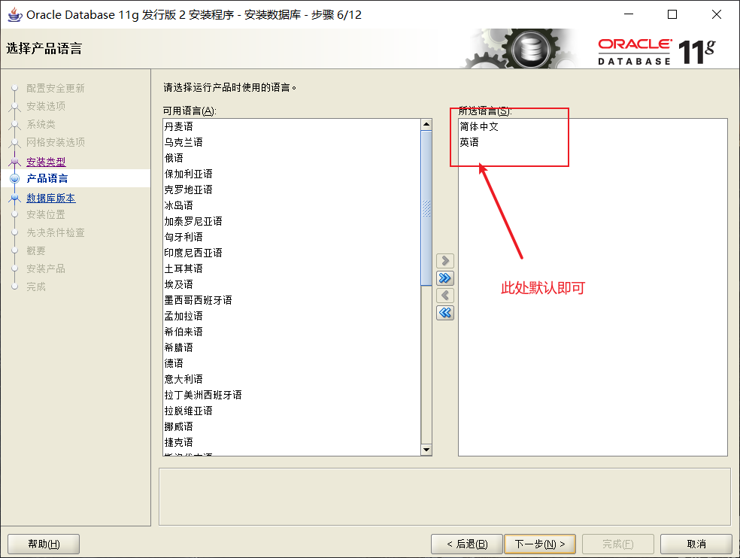Select 德语 from the available languages
The height and width of the screenshot is (558, 740).
click(x=174, y=362)
